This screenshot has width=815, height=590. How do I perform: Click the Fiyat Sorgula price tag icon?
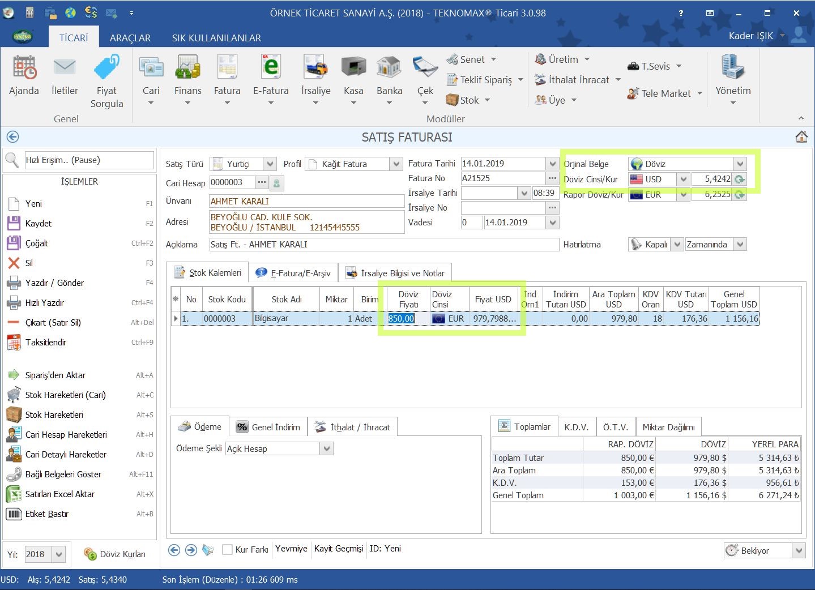pos(106,68)
